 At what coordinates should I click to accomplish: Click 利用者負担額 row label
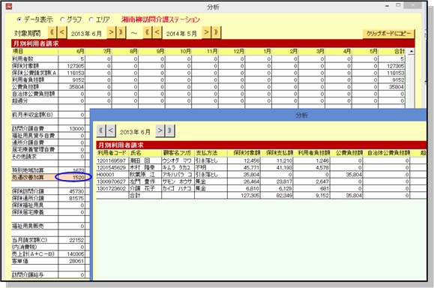[34, 79]
